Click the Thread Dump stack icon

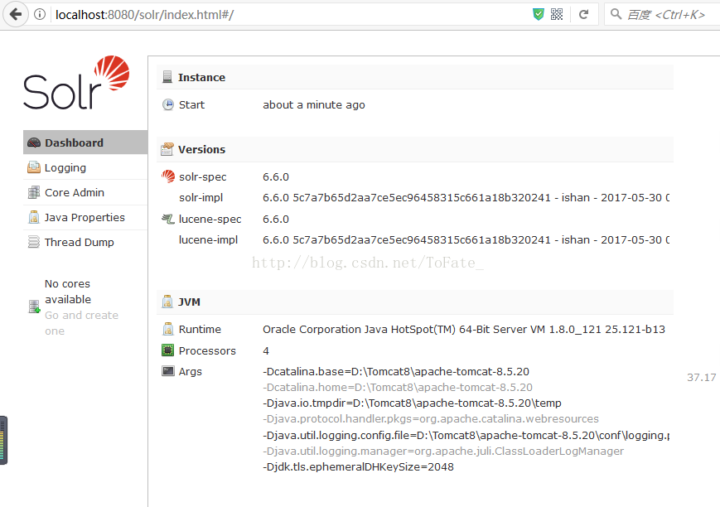tap(33, 242)
